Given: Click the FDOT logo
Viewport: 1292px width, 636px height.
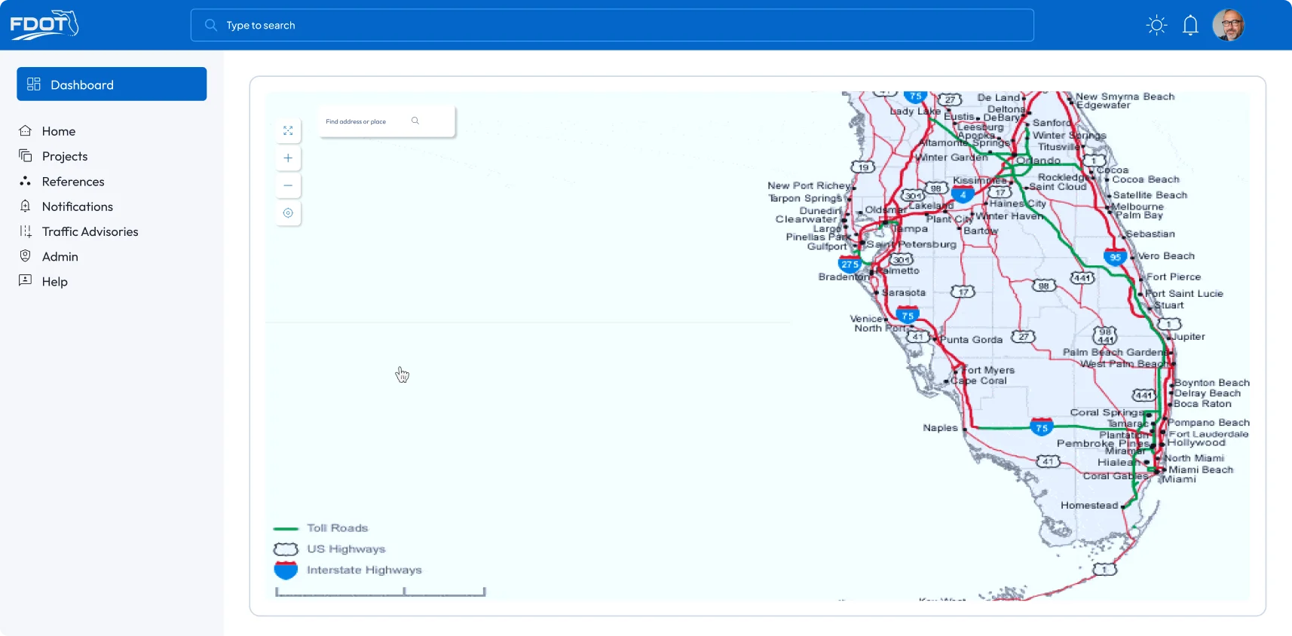Looking at the screenshot, I should coord(44,25).
